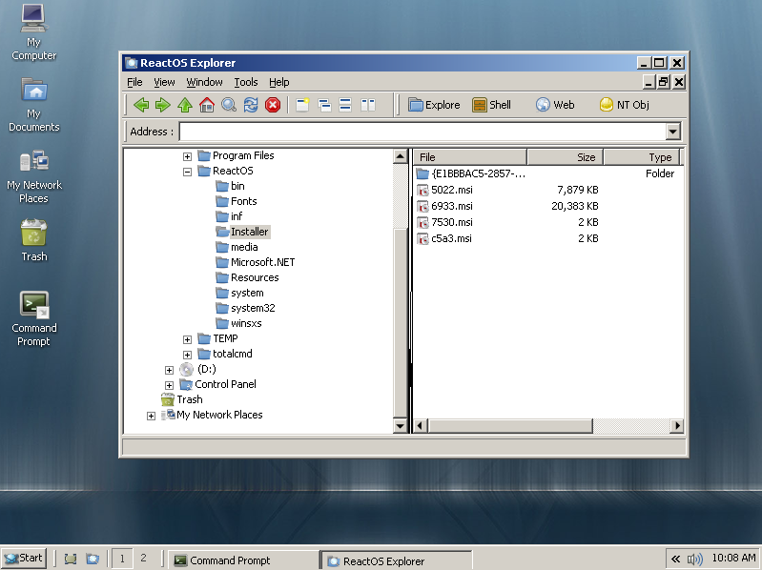Image resolution: width=762 pixels, height=570 pixels.
Task: Expand My Network Places tree node
Action: pos(151,416)
